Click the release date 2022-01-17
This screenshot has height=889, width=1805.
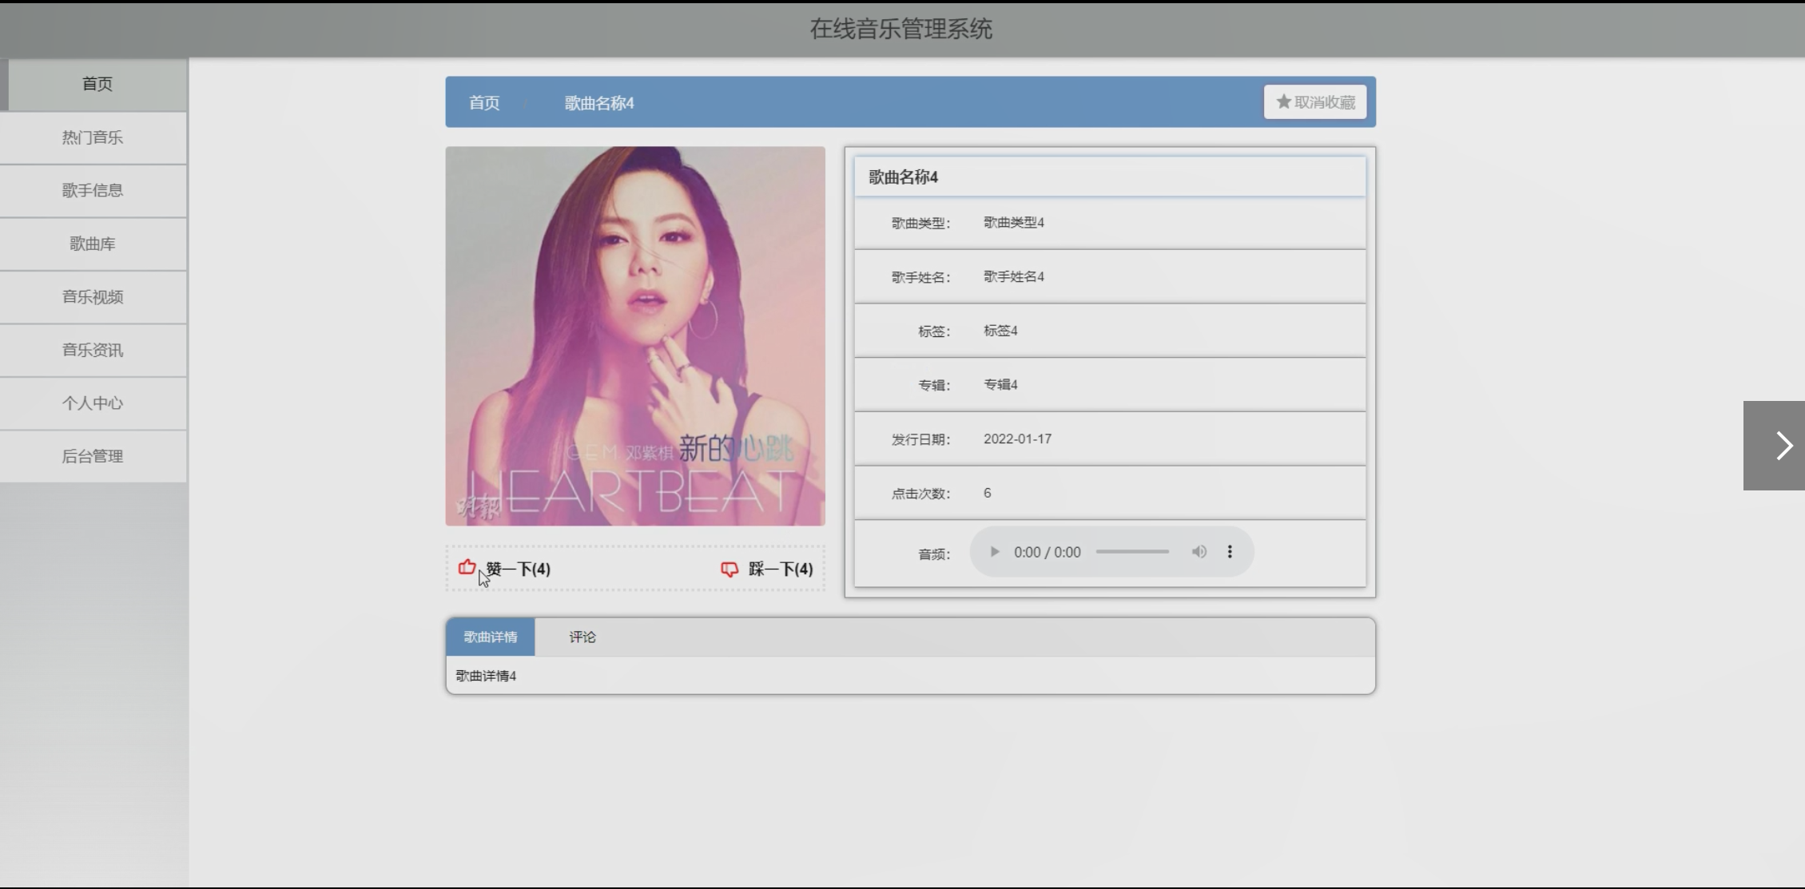1017,439
